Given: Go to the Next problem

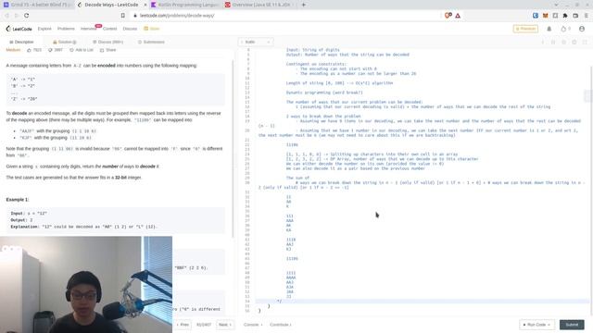Looking at the screenshot, I should pos(225,325).
